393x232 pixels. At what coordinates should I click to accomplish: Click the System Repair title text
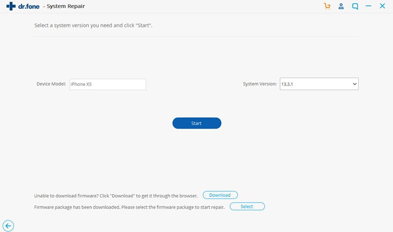click(x=66, y=6)
